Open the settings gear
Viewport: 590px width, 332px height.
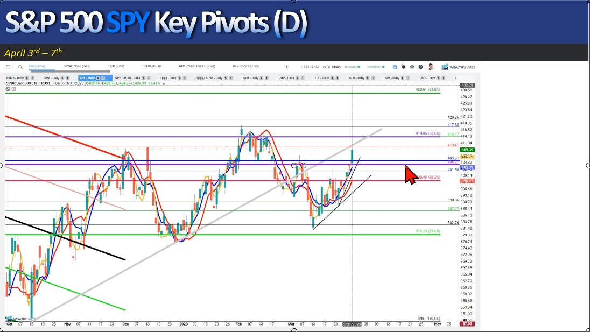click(x=412, y=67)
